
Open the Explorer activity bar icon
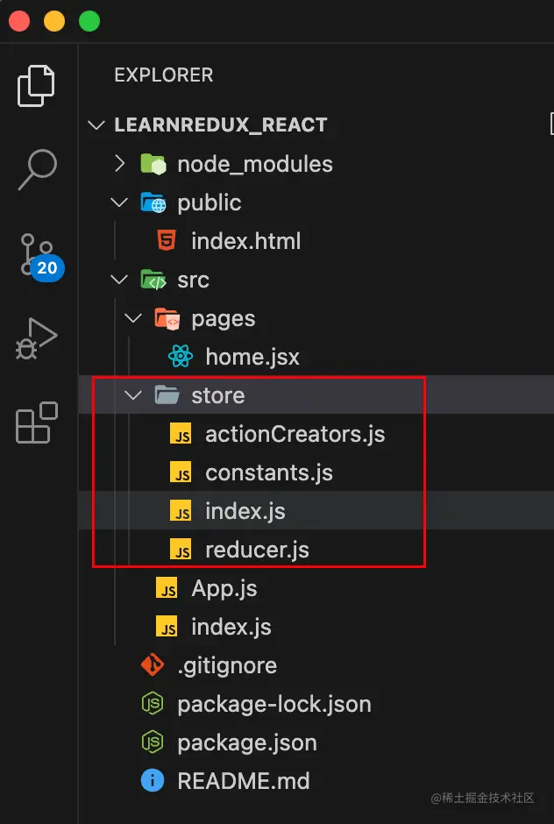point(37,85)
